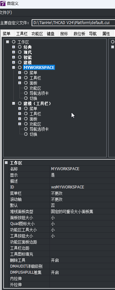Select 导航选项卡 under MYWORKSPACE
Screen dimensions: 115x290
click(39, 93)
